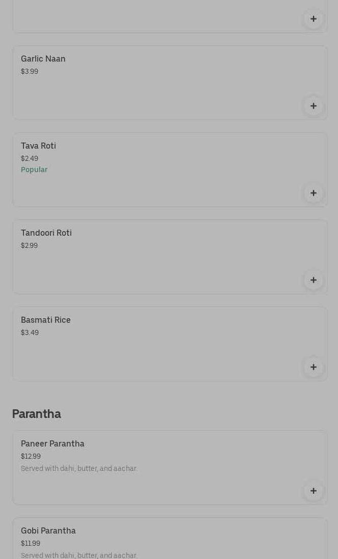Select the Tandoori Roti item name
The height and width of the screenshot is (559, 338).
(46, 233)
